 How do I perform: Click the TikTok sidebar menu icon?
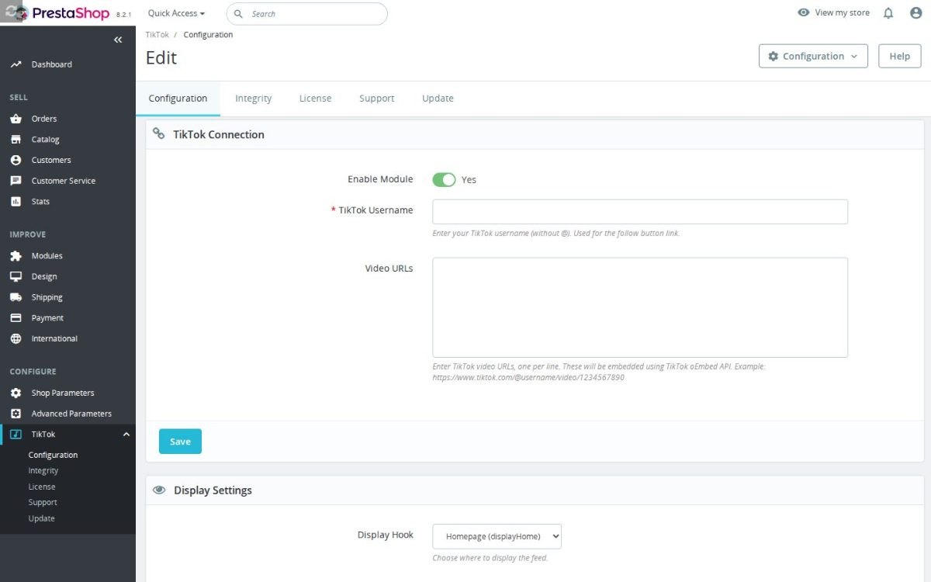pyautogui.click(x=16, y=435)
